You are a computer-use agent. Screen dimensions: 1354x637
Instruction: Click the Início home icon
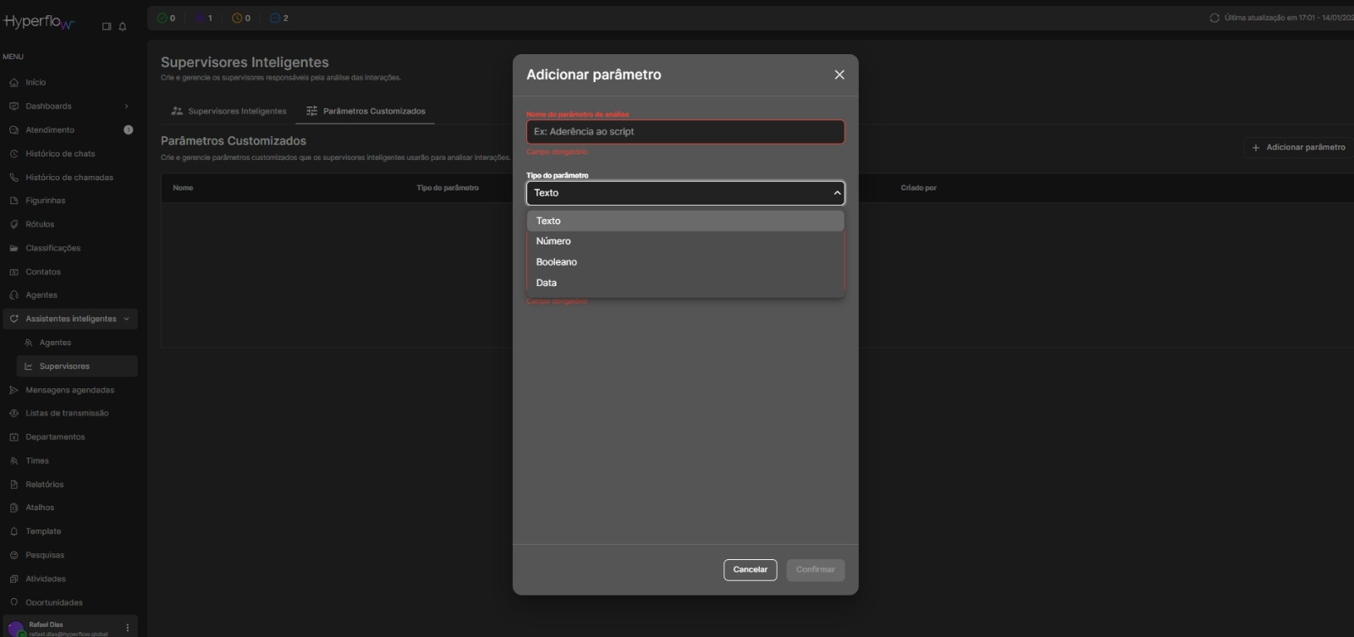click(14, 83)
